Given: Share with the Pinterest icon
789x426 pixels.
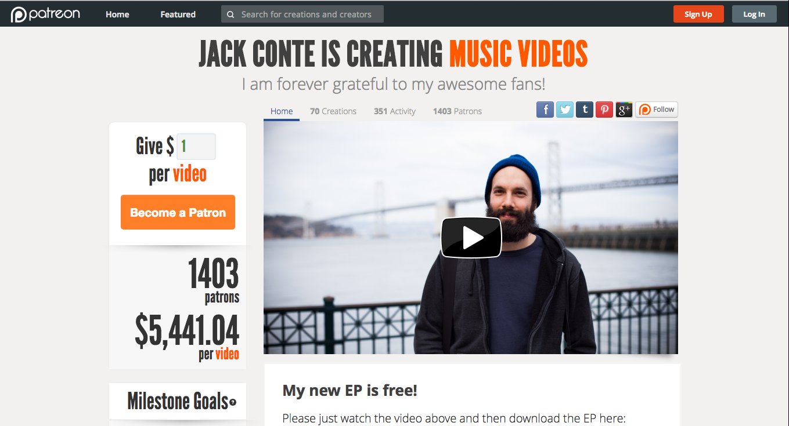Looking at the screenshot, I should tap(604, 110).
